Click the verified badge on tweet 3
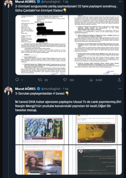Viewport: 126px width, 178px height. click(x=39, y=89)
